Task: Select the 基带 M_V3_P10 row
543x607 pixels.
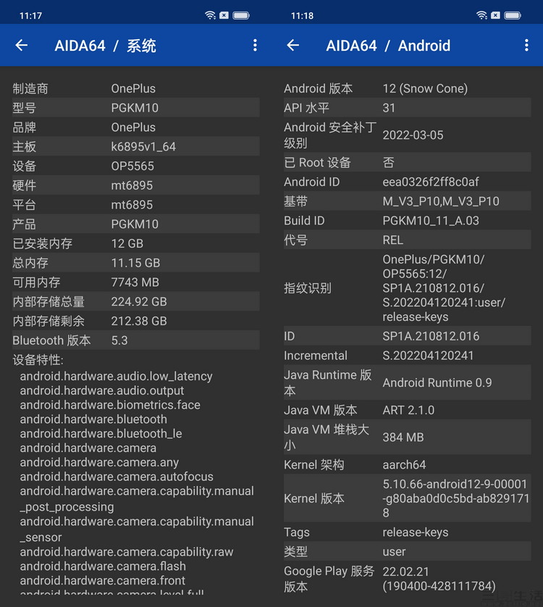Action: coord(407,201)
